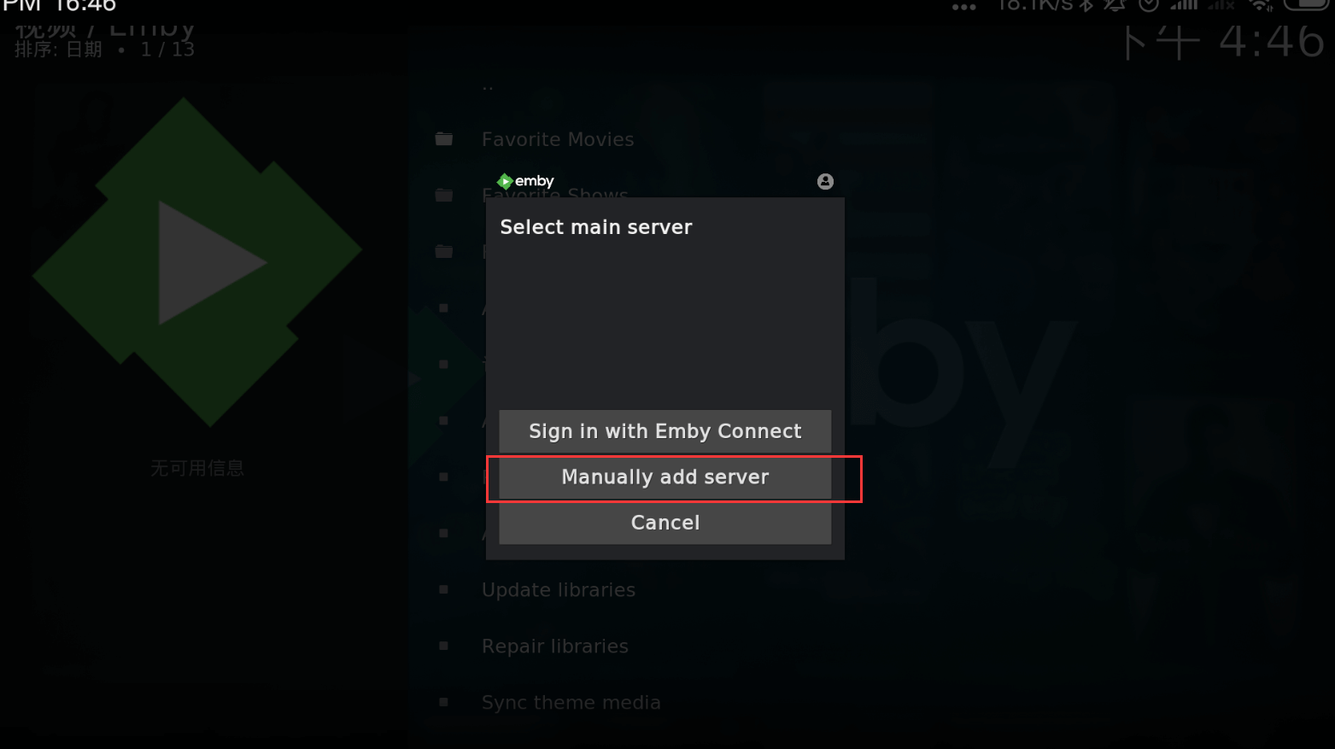
Task: Click the Emby logo above the dialog
Action: 525,181
